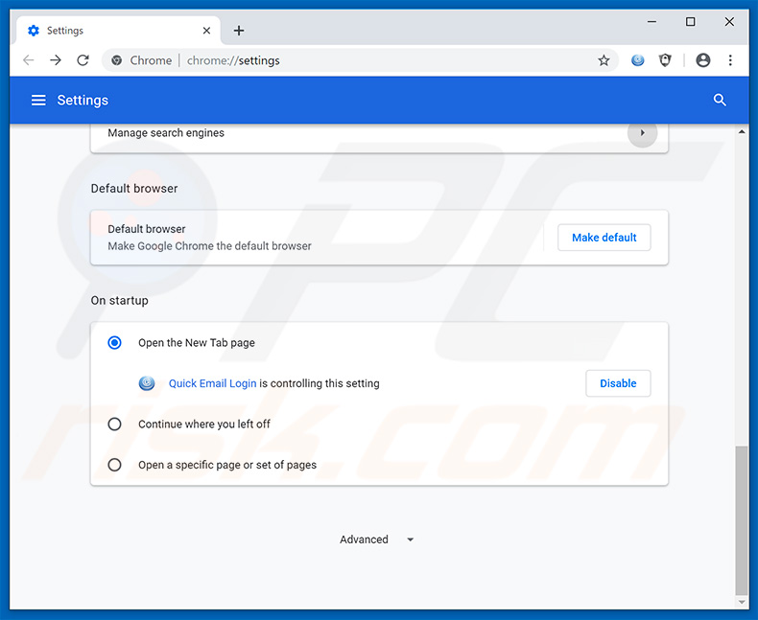Go back to the previous page
The image size is (758, 620).
[29, 60]
